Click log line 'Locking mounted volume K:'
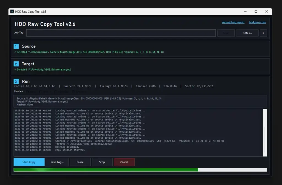The width and height of the screenshot is (282, 185). (x=80, y=110)
